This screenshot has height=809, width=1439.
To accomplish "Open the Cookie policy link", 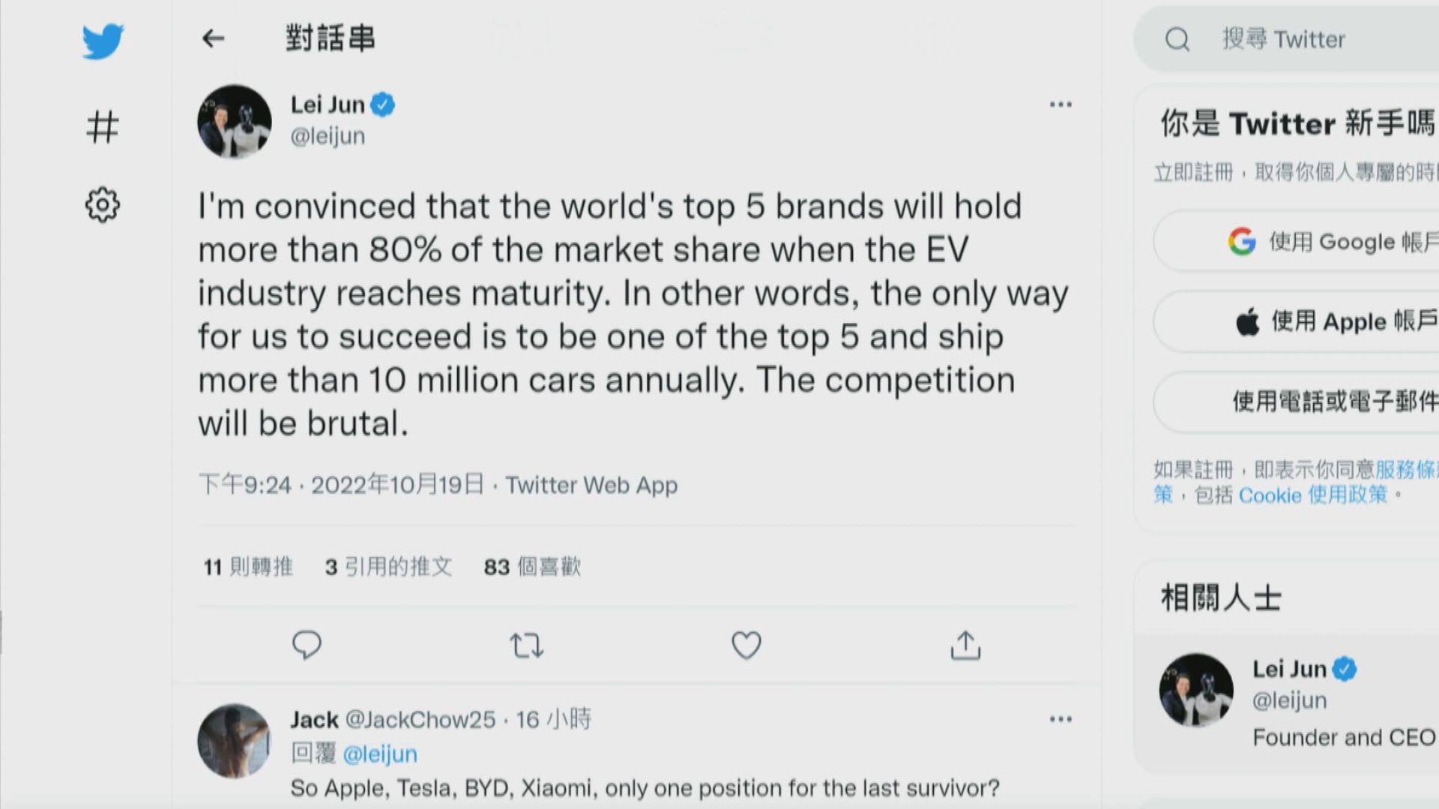I will [x=1312, y=495].
